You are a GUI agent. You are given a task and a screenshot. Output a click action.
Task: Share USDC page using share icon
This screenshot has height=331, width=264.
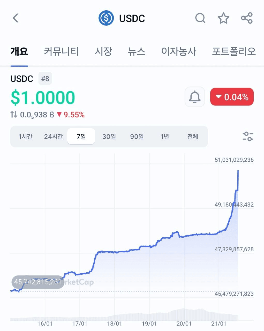pyautogui.click(x=247, y=18)
